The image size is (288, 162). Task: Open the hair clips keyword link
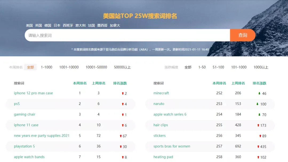[x=161, y=125]
